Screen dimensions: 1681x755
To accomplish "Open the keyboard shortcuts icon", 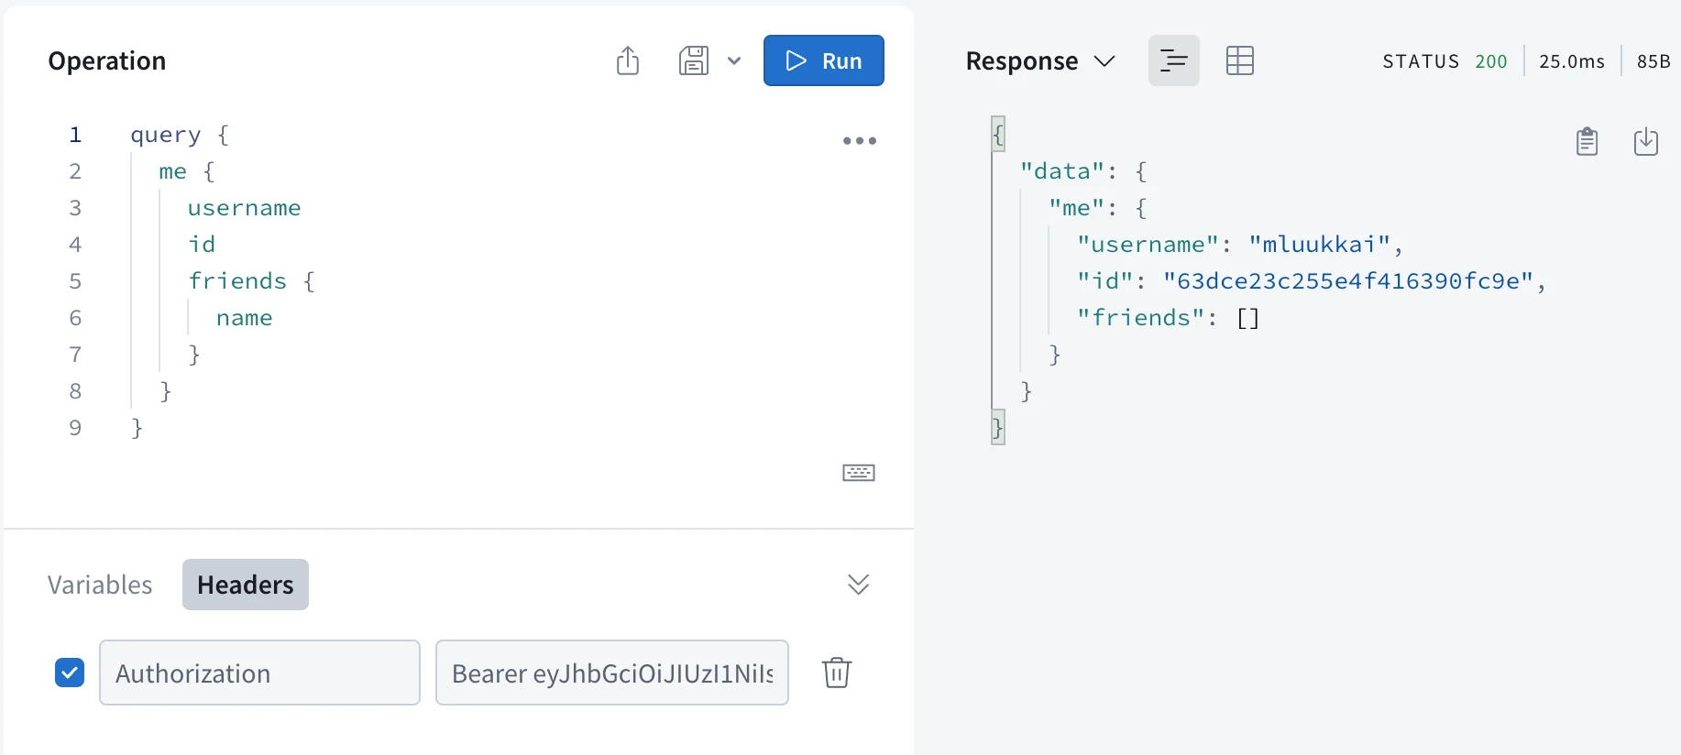I will point(859,473).
